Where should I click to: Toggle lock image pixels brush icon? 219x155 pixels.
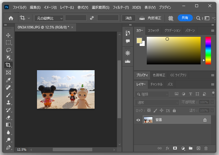(x=155, y=110)
